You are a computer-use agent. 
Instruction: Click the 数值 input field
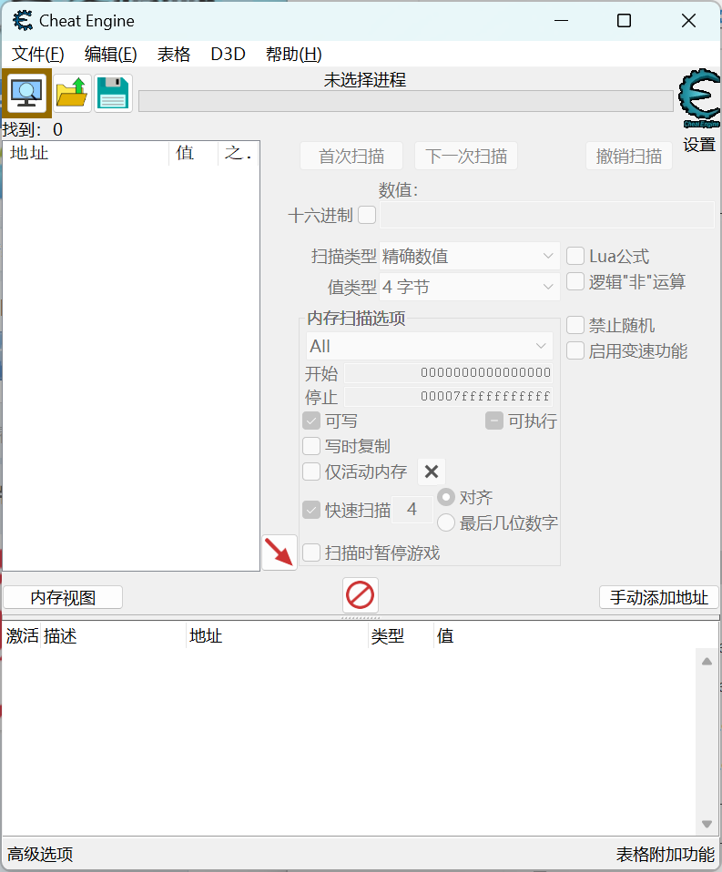pyautogui.click(x=547, y=215)
